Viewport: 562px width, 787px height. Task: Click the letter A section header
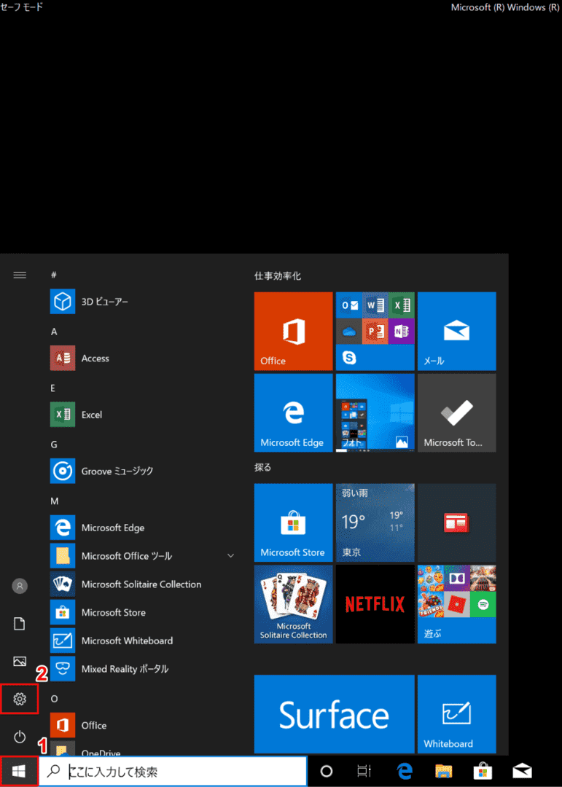click(54, 332)
